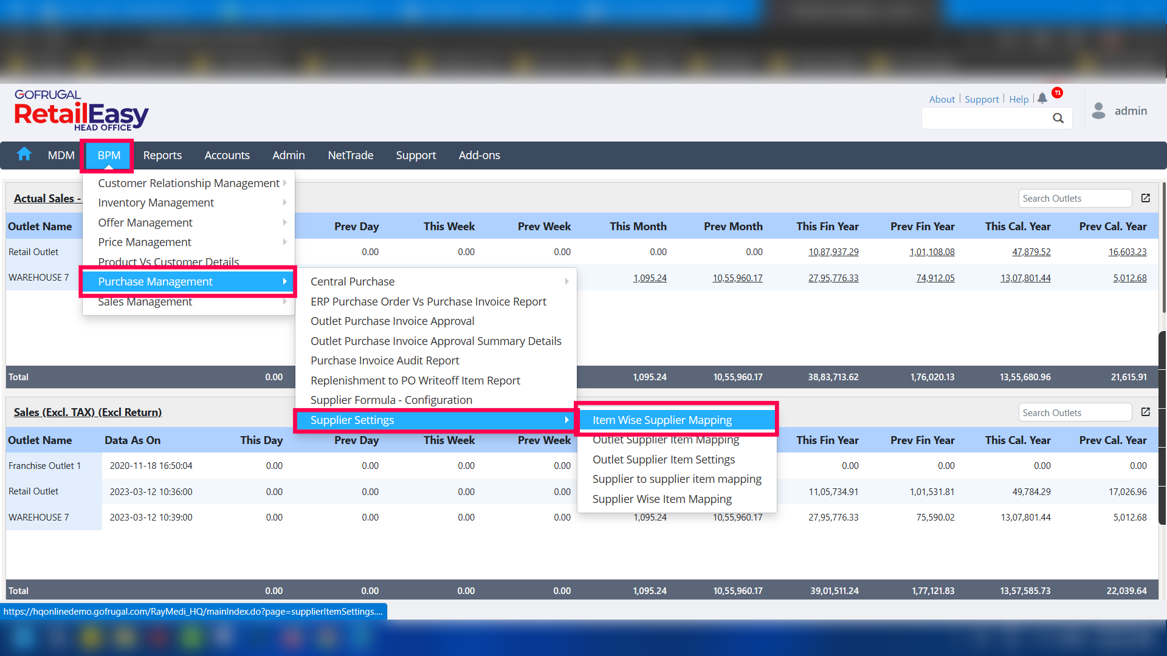Viewport: 1167px width, 656px height.
Task: Click the Home icon in navigation bar
Action: (x=24, y=154)
